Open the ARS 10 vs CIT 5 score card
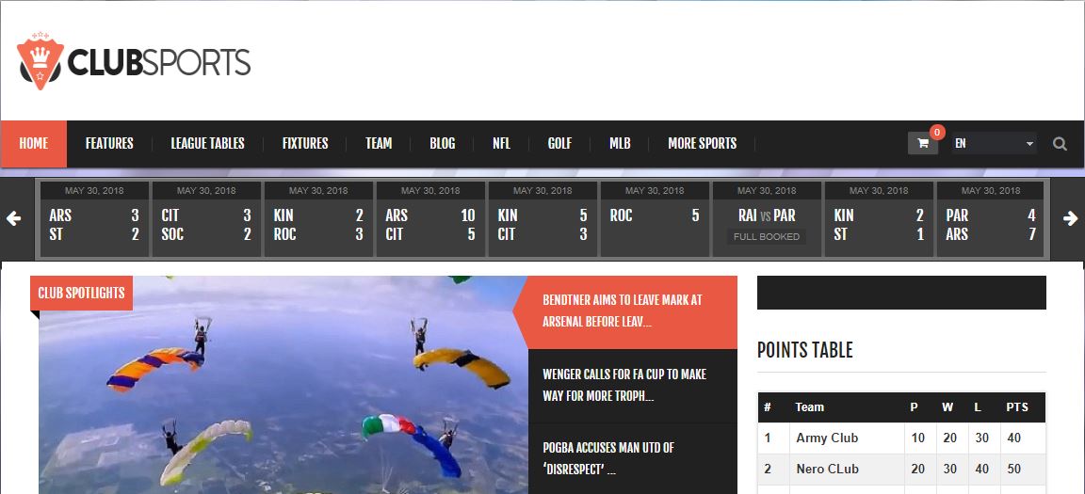 pyautogui.click(x=430, y=219)
